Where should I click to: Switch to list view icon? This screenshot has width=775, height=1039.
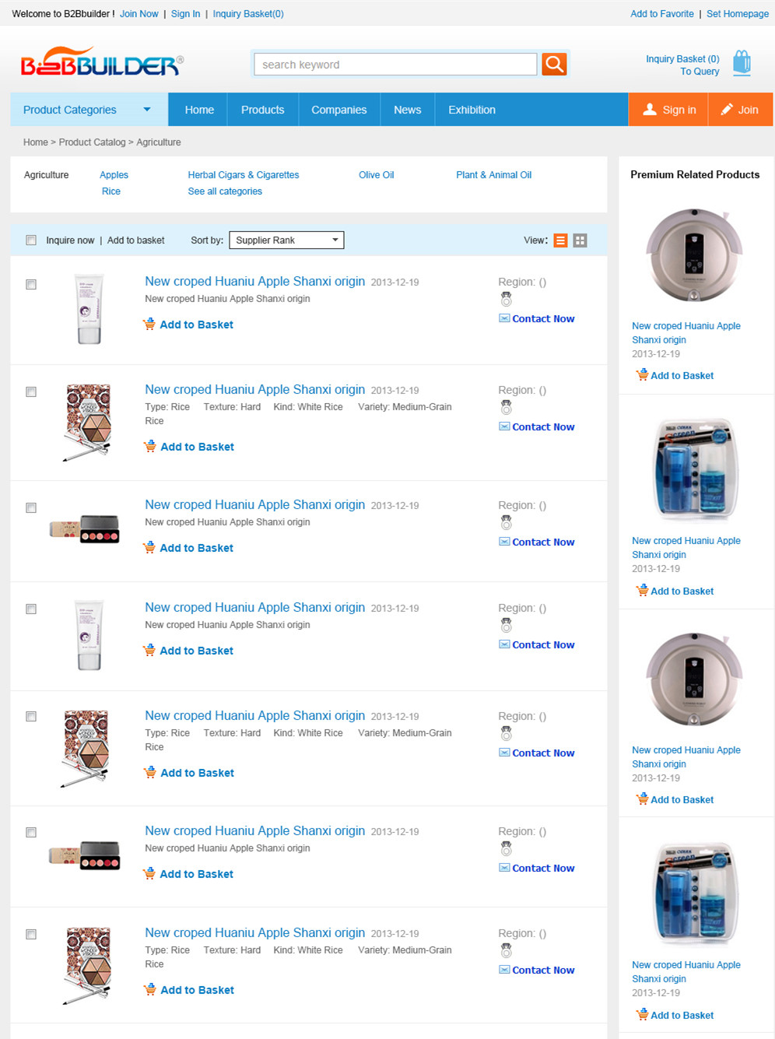(560, 240)
